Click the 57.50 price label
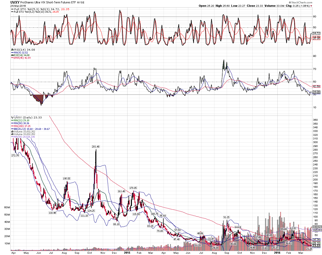Screen dimensions: 322x255 [177, 230]
